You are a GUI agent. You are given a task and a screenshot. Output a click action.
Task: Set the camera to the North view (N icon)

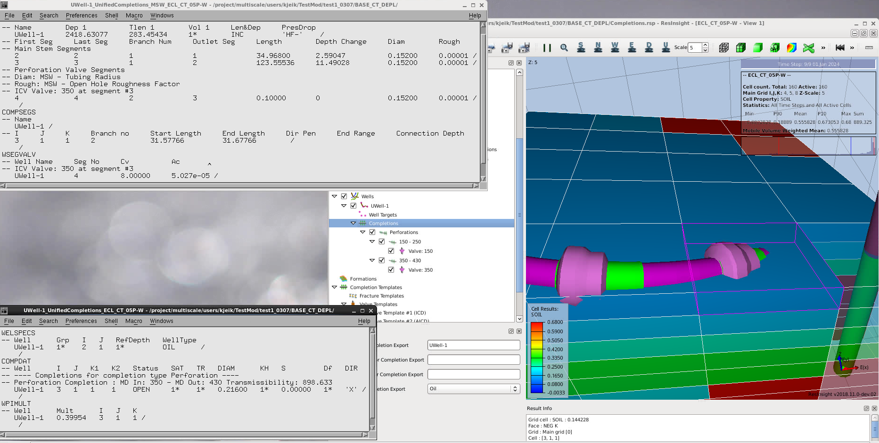598,47
